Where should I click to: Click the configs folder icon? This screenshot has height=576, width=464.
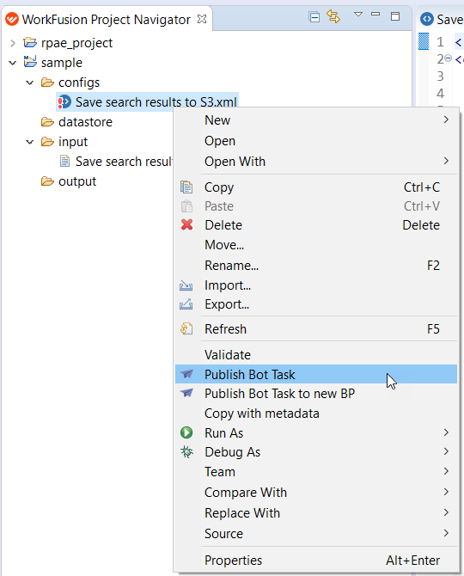pyautogui.click(x=47, y=83)
